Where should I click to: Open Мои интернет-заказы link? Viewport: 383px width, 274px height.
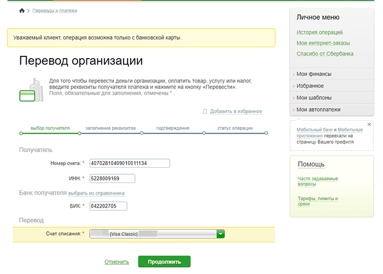[323, 43]
